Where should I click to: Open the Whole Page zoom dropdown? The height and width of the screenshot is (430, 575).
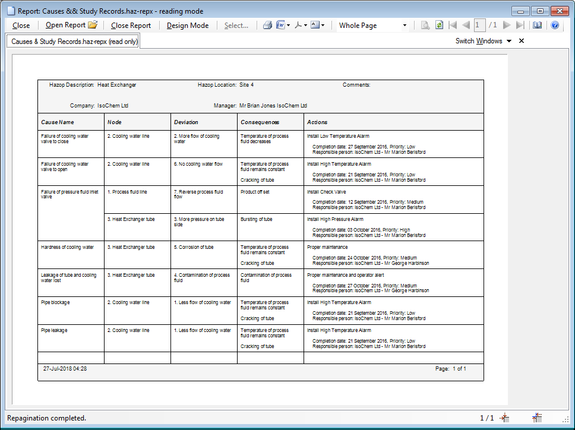point(405,26)
